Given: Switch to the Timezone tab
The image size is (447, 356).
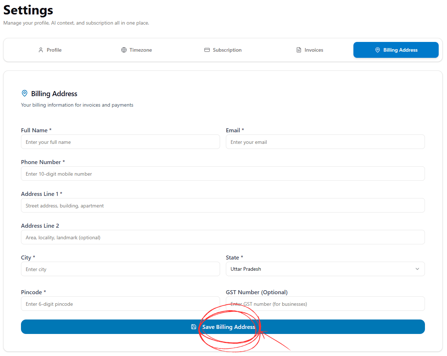Looking at the screenshot, I should click(137, 50).
